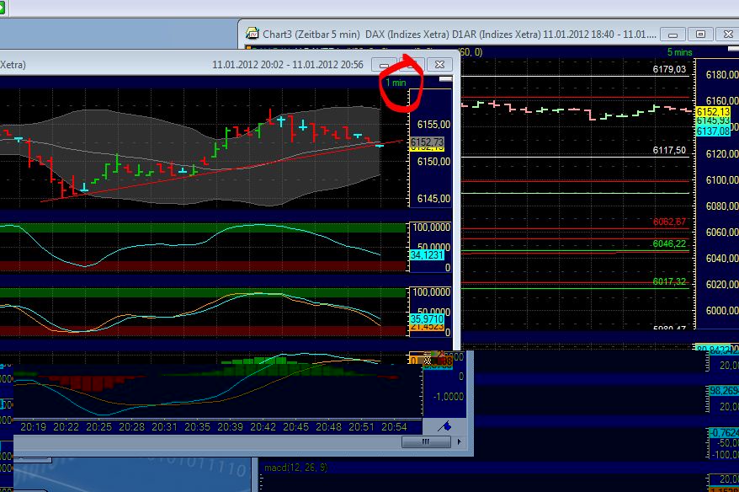
Task: Click the 6152,73 price marker on price axis
Action: [x=425, y=142]
